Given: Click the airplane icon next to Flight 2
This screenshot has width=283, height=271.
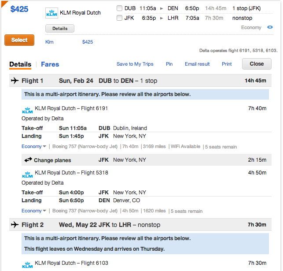Looking at the screenshot, I should 15,225.
